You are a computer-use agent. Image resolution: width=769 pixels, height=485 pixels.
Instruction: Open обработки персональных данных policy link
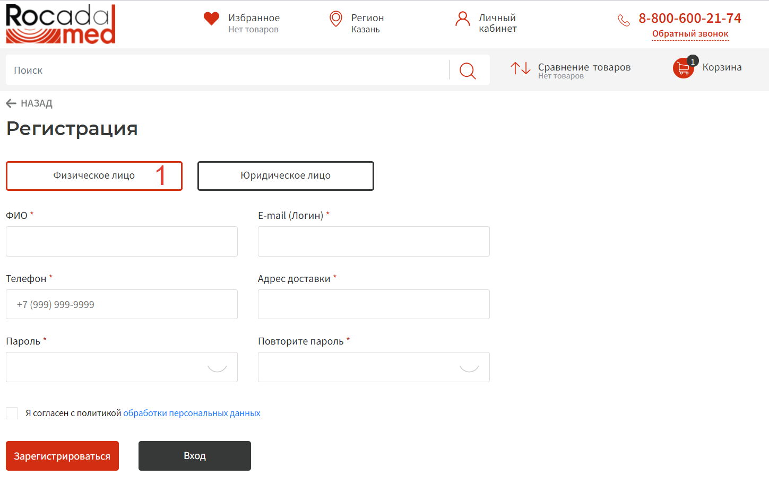click(x=192, y=413)
